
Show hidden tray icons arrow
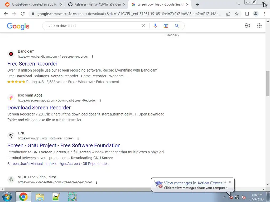(x=224, y=197)
